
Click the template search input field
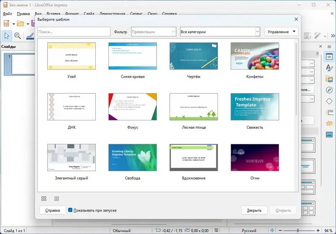pos(74,31)
